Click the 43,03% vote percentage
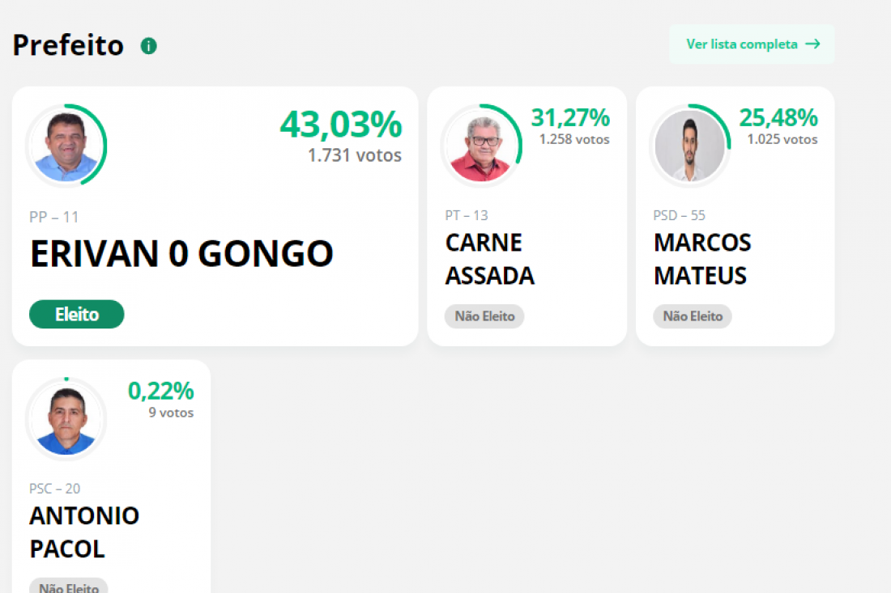Screen dimensions: 891x593 pyautogui.click(x=341, y=125)
